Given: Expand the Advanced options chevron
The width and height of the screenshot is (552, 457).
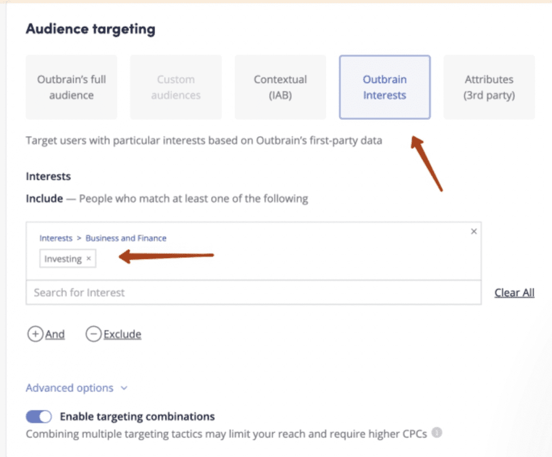Looking at the screenshot, I should coord(124,388).
